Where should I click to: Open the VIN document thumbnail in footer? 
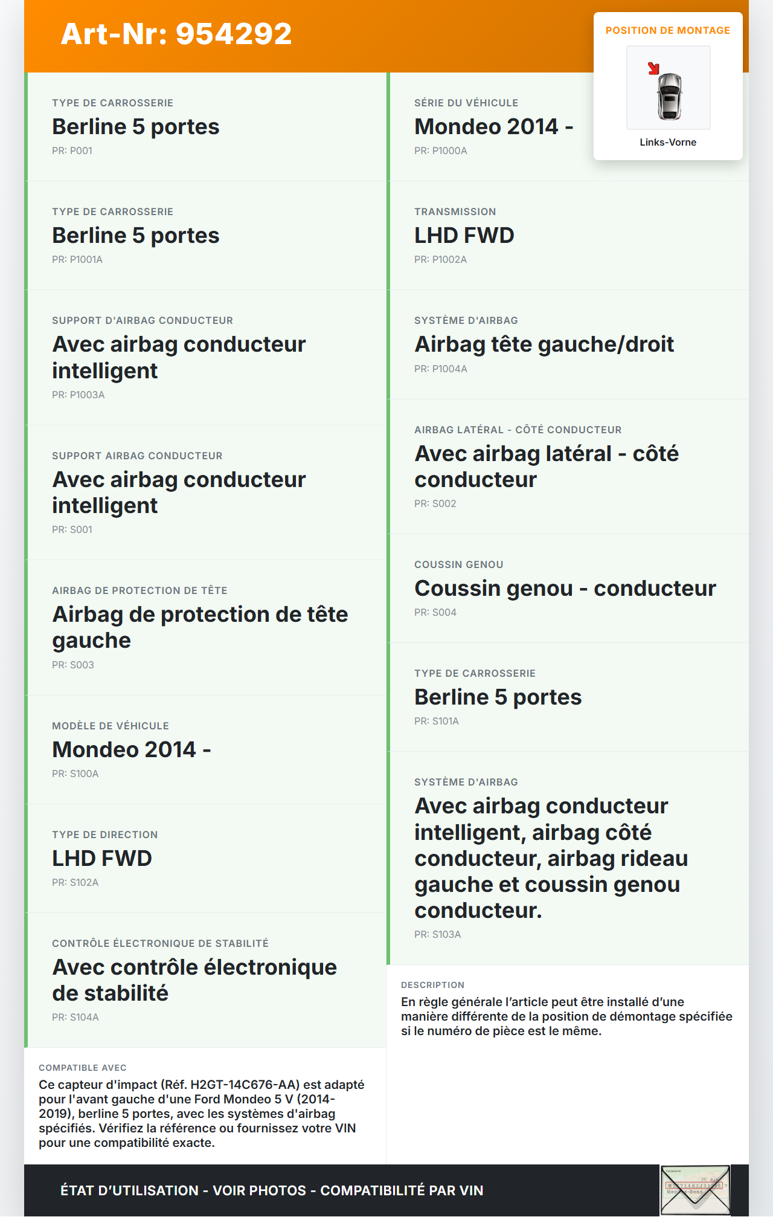coord(695,1190)
